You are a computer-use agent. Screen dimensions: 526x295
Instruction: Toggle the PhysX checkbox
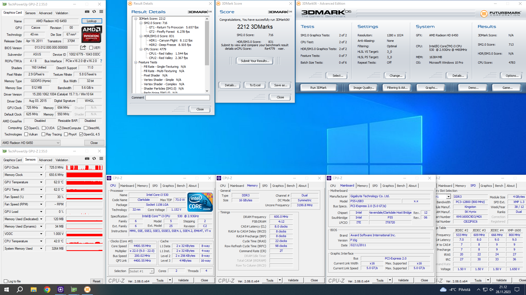click(66, 134)
